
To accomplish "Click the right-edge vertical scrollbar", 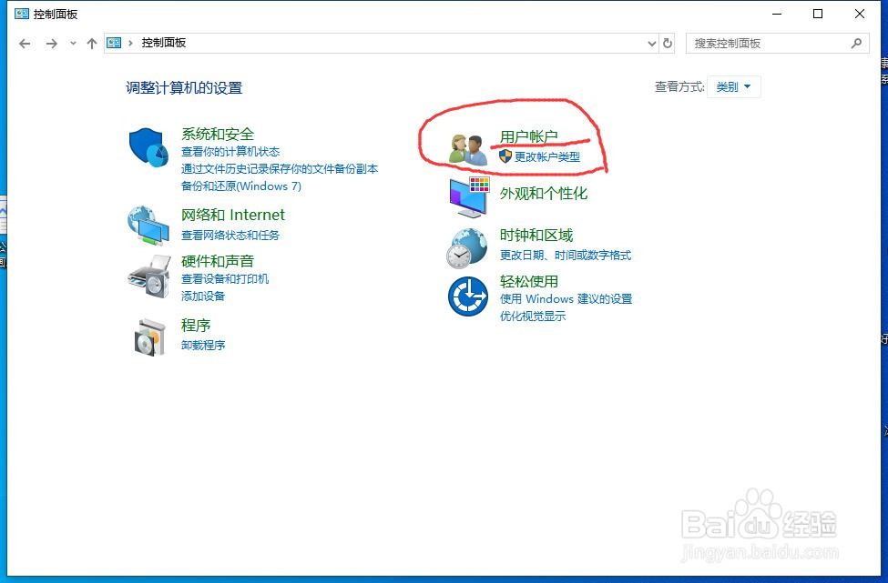I will pyautogui.click(x=882, y=273).
